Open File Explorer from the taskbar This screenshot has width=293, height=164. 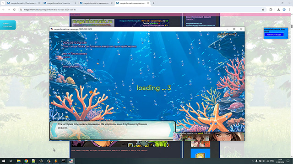[x=19, y=161]
